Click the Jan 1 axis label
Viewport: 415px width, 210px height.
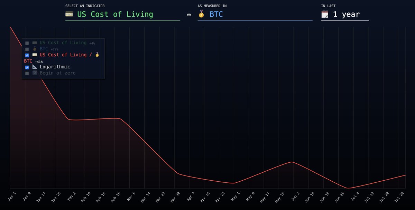12,196
